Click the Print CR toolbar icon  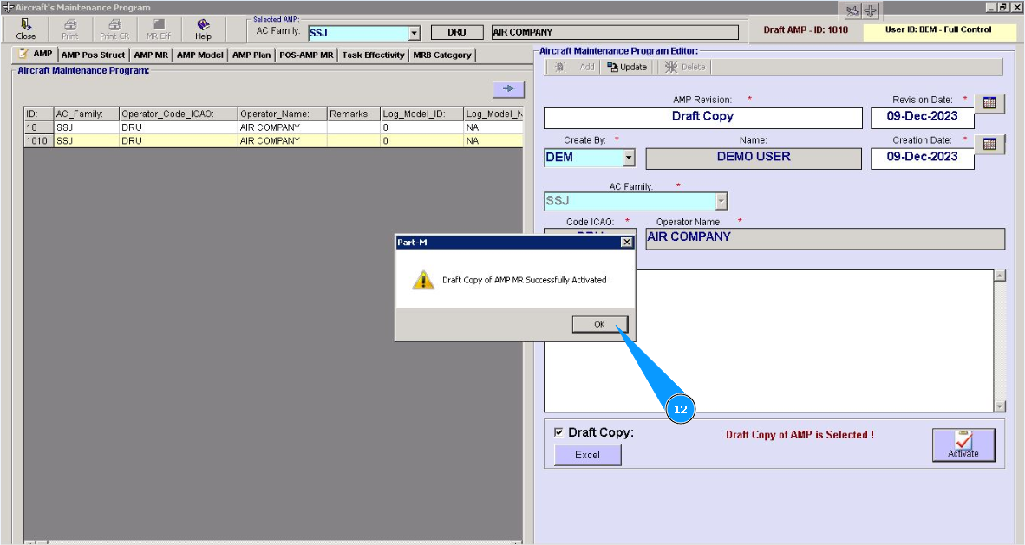click(x=114, y=29)
